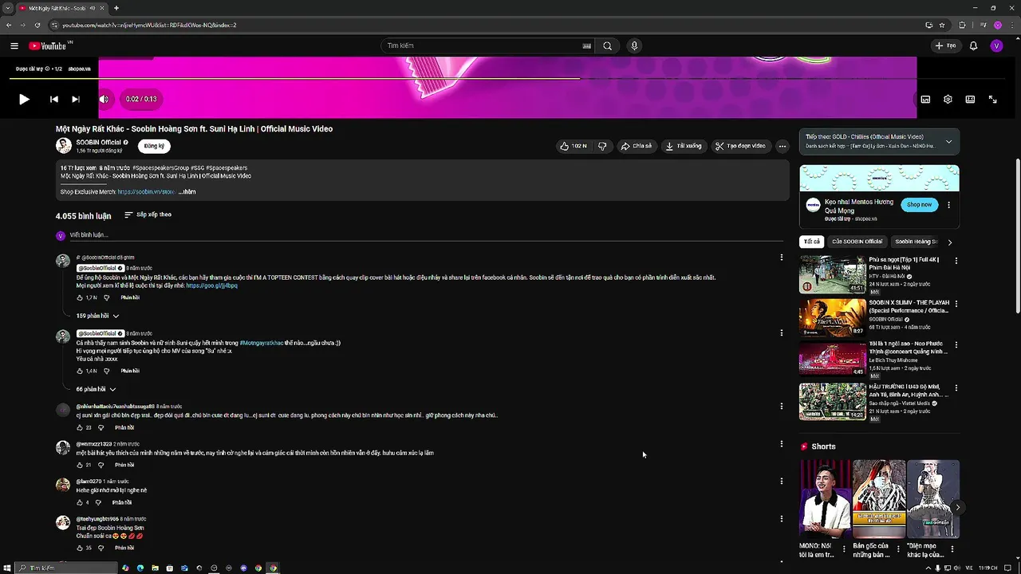Open the on-screen keyboard icon in search box
Image resolution: width=1021 pixels, height=574 pixels.
(587, 45)
